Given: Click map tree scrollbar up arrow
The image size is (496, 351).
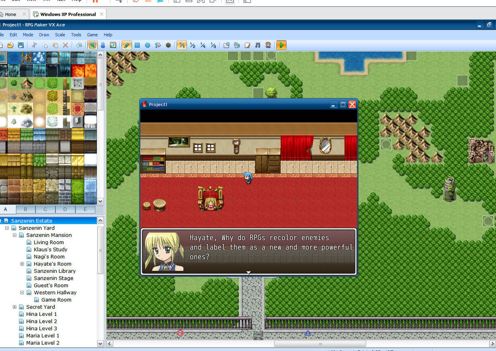Looking at the screenshot, I should coord(100,221).
